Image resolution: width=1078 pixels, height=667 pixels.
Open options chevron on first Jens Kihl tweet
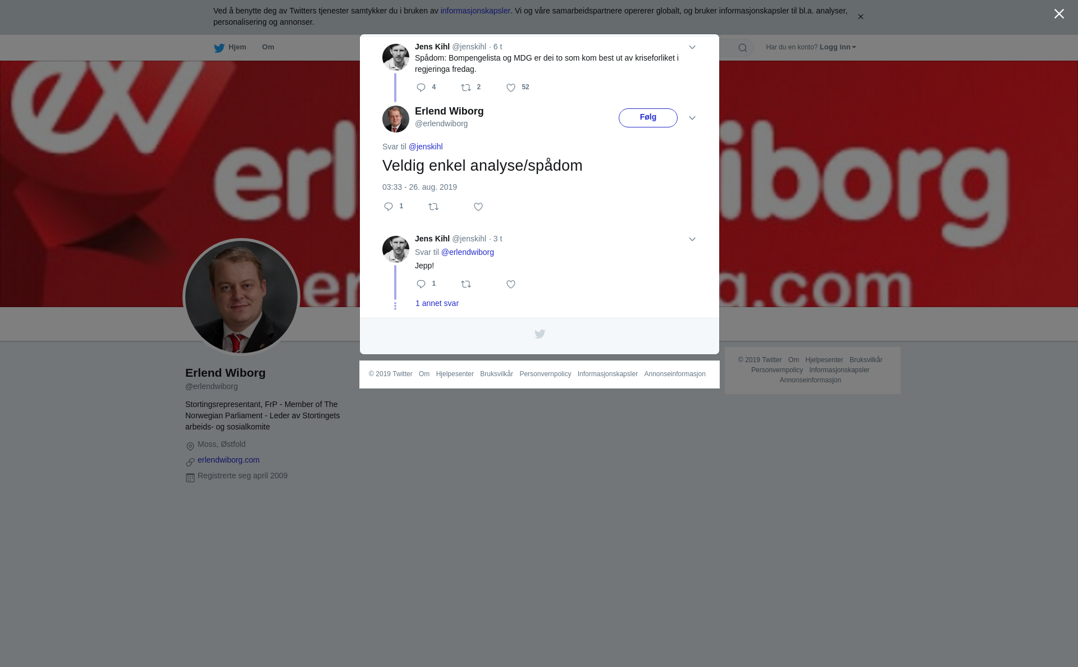692,47
